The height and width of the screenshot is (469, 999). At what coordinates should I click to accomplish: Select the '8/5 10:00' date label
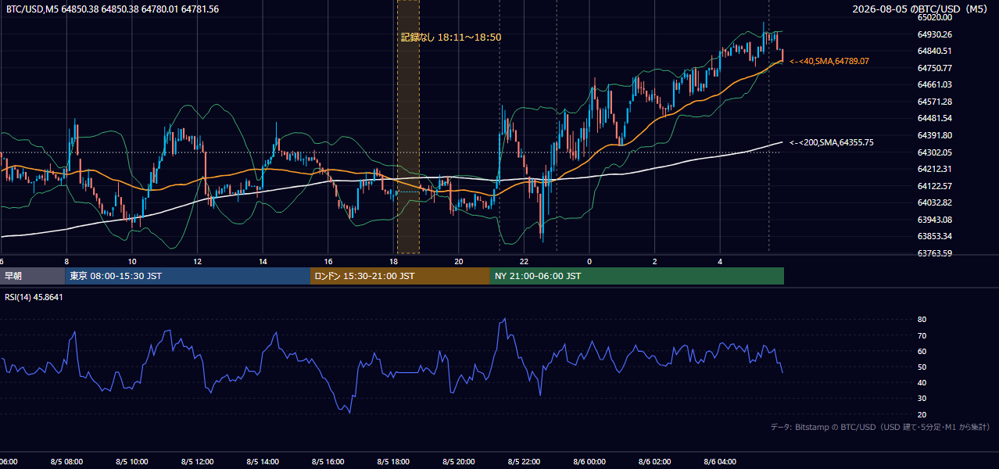pyautogui.click(x=132, y=462)
